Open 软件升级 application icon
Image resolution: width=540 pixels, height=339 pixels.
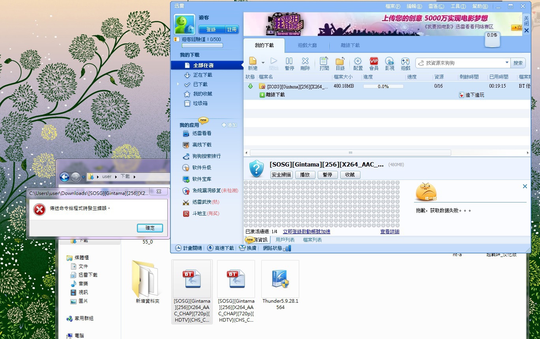(x=186, y=168)
